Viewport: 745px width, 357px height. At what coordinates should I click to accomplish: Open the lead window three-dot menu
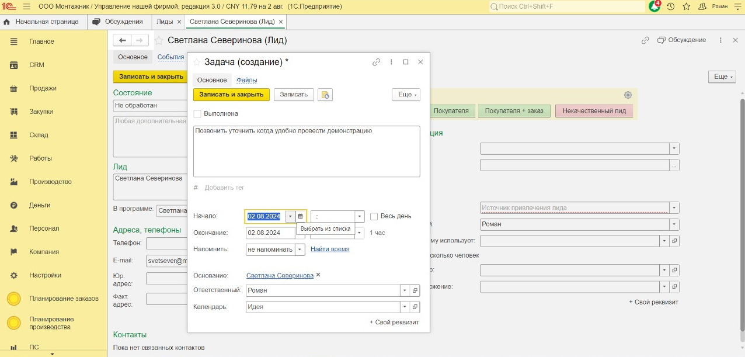[720, 40]
